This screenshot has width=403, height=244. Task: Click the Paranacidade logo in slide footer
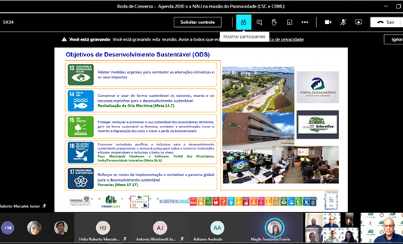[111, 201]
